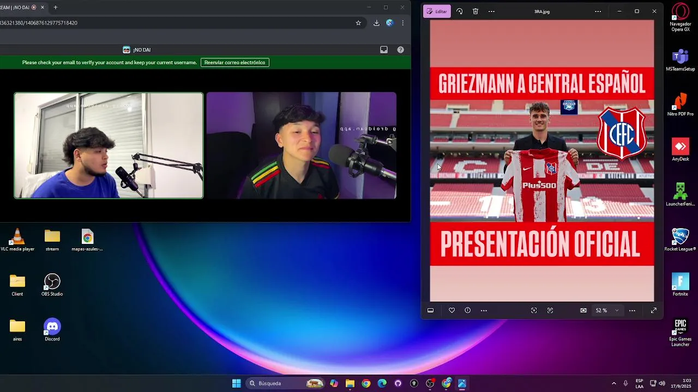The width and height of the screenshot is (698, 392).
Task: Open Google Chrome from taskbar
Action: point(366,383)
